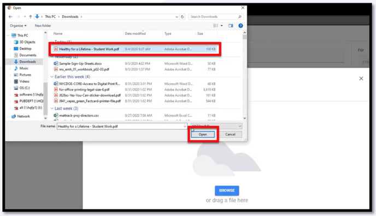Click the Open button
Viewport: 376px width, 216px height.
pyautogui.click(x=203, y=134)
